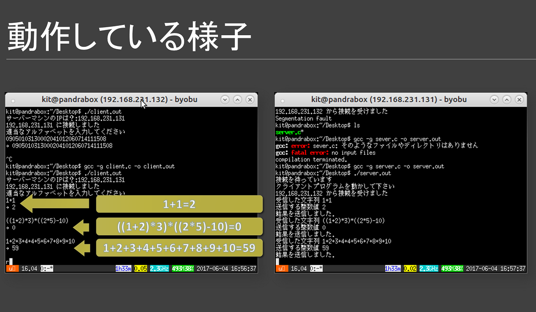The width and height of the screenshot is (536, 312).
Task: Click the green 493M38% memory indicator in the server window
Action: pyautogui.click(x=452, y=268)
